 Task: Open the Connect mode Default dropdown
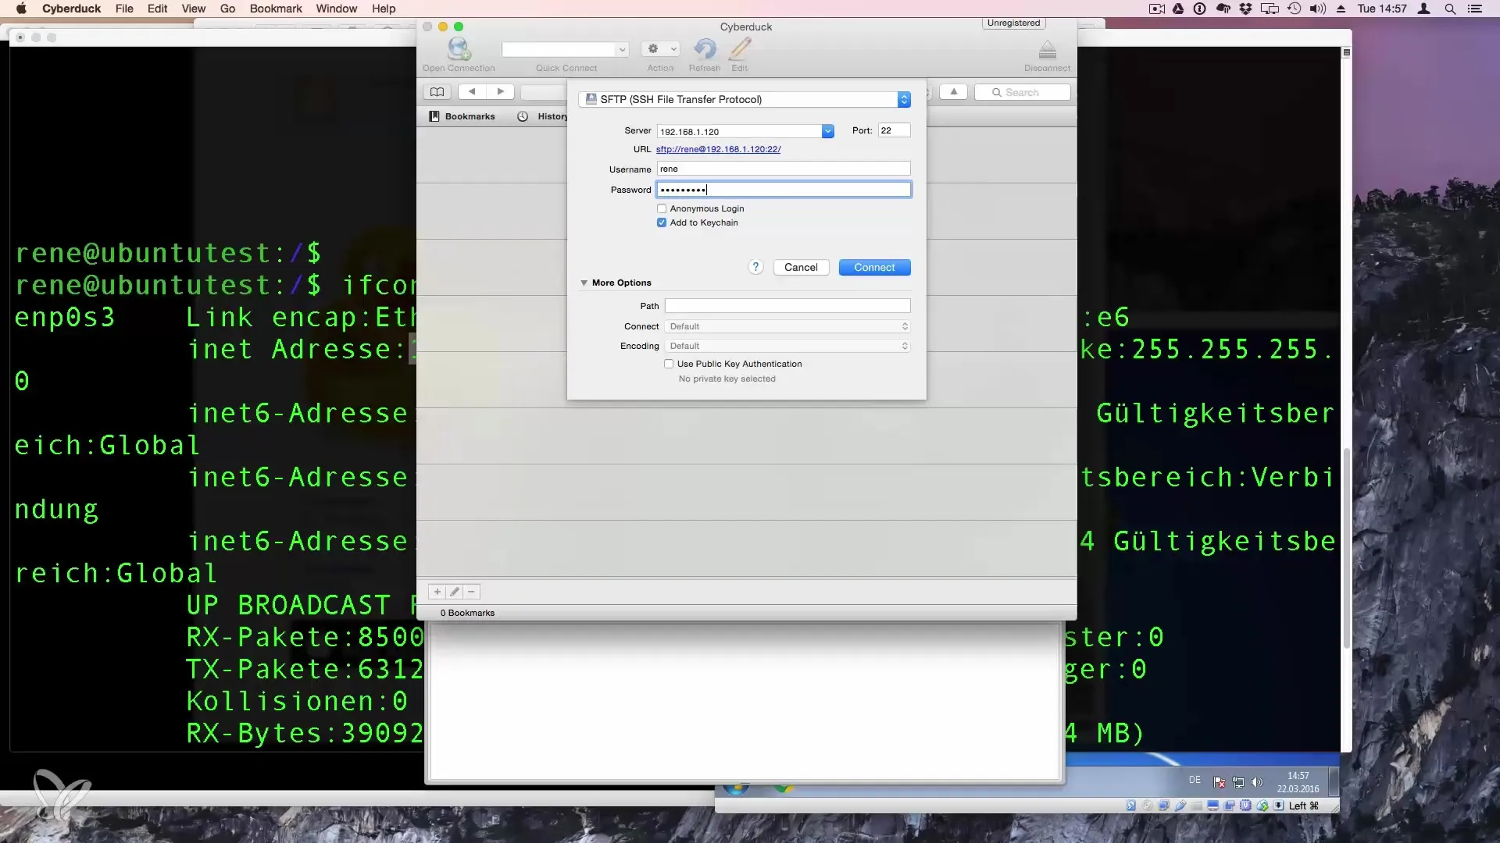click(x=787, y=326)
